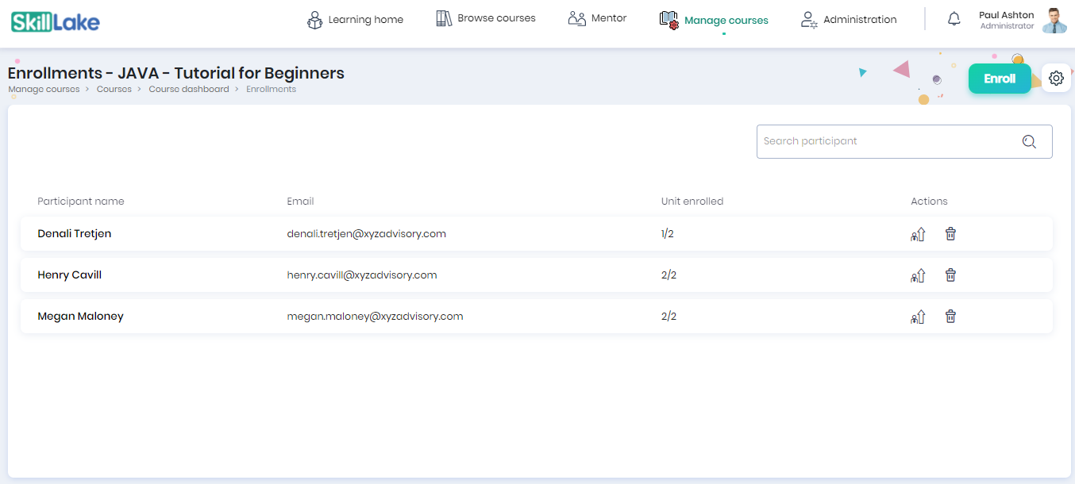Delete Megan Maloney's enrollment

[x=950, y=316]
